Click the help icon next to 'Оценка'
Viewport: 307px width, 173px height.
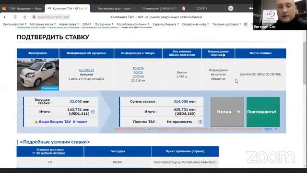pyautogui.click(x=224, y=55)
